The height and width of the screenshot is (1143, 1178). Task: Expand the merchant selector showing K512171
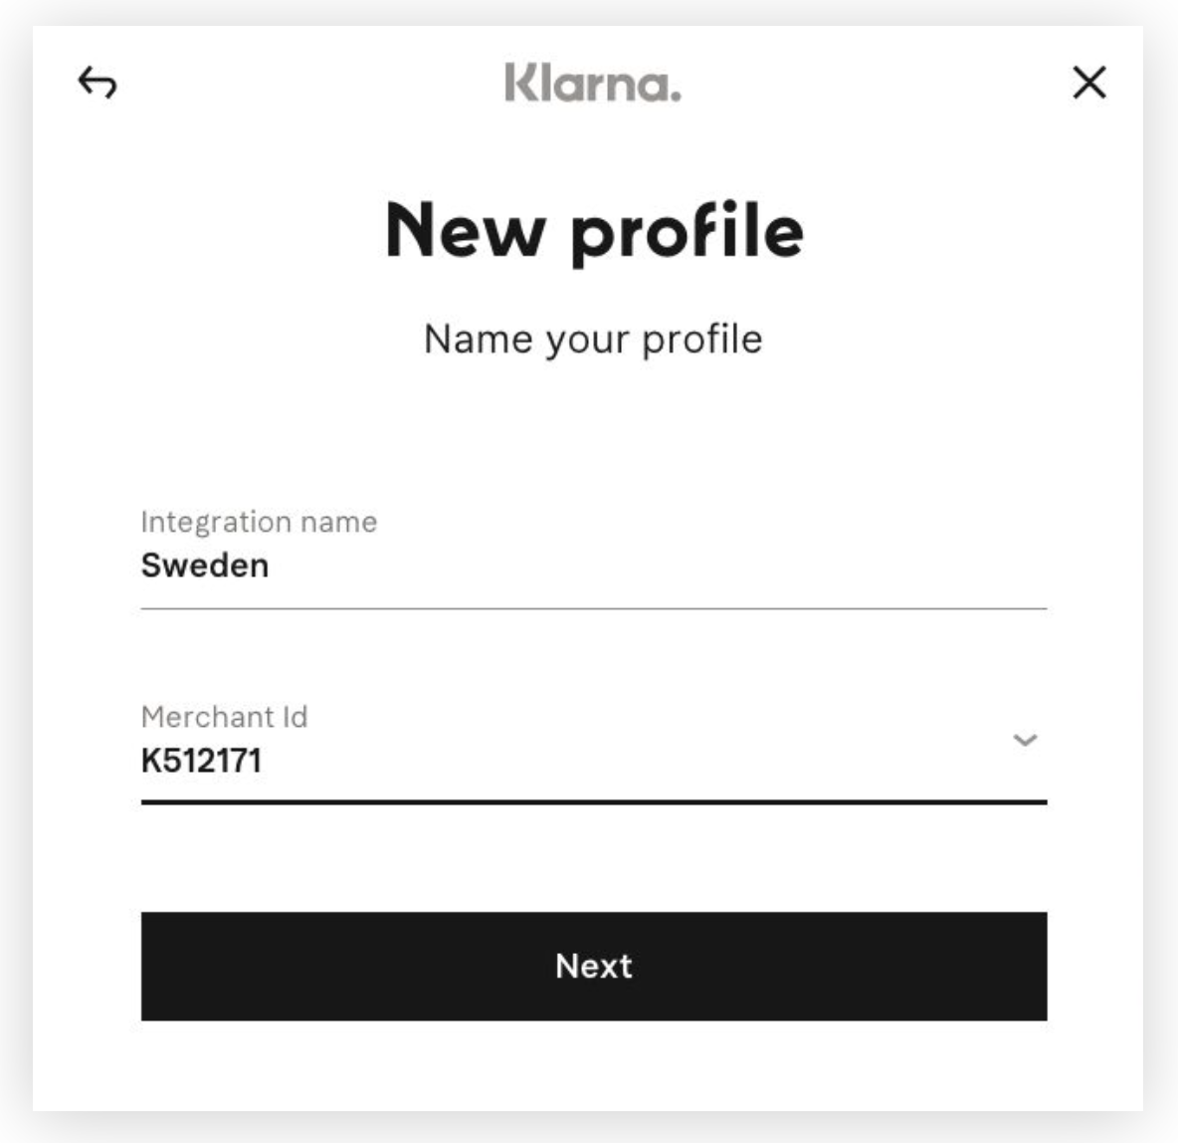(x=1024, y=739)
